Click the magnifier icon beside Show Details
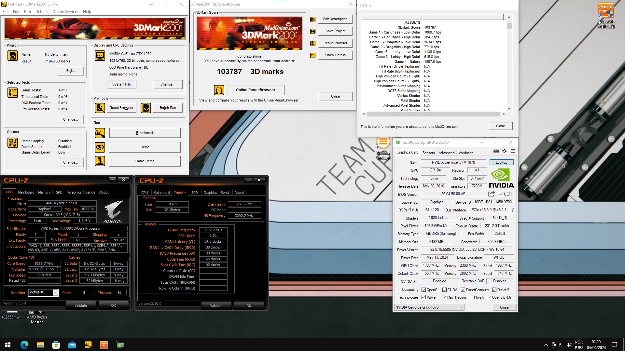Screen dimensions: 625x351 (x=313, y=55)
